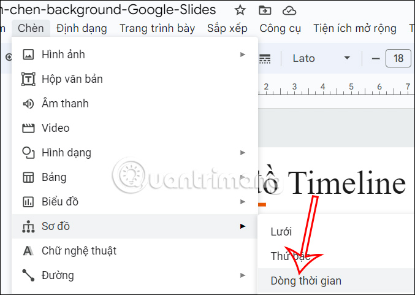Click the horizontal ruler above the slide
Screen dimensions: 415x295
pos(337,89)
